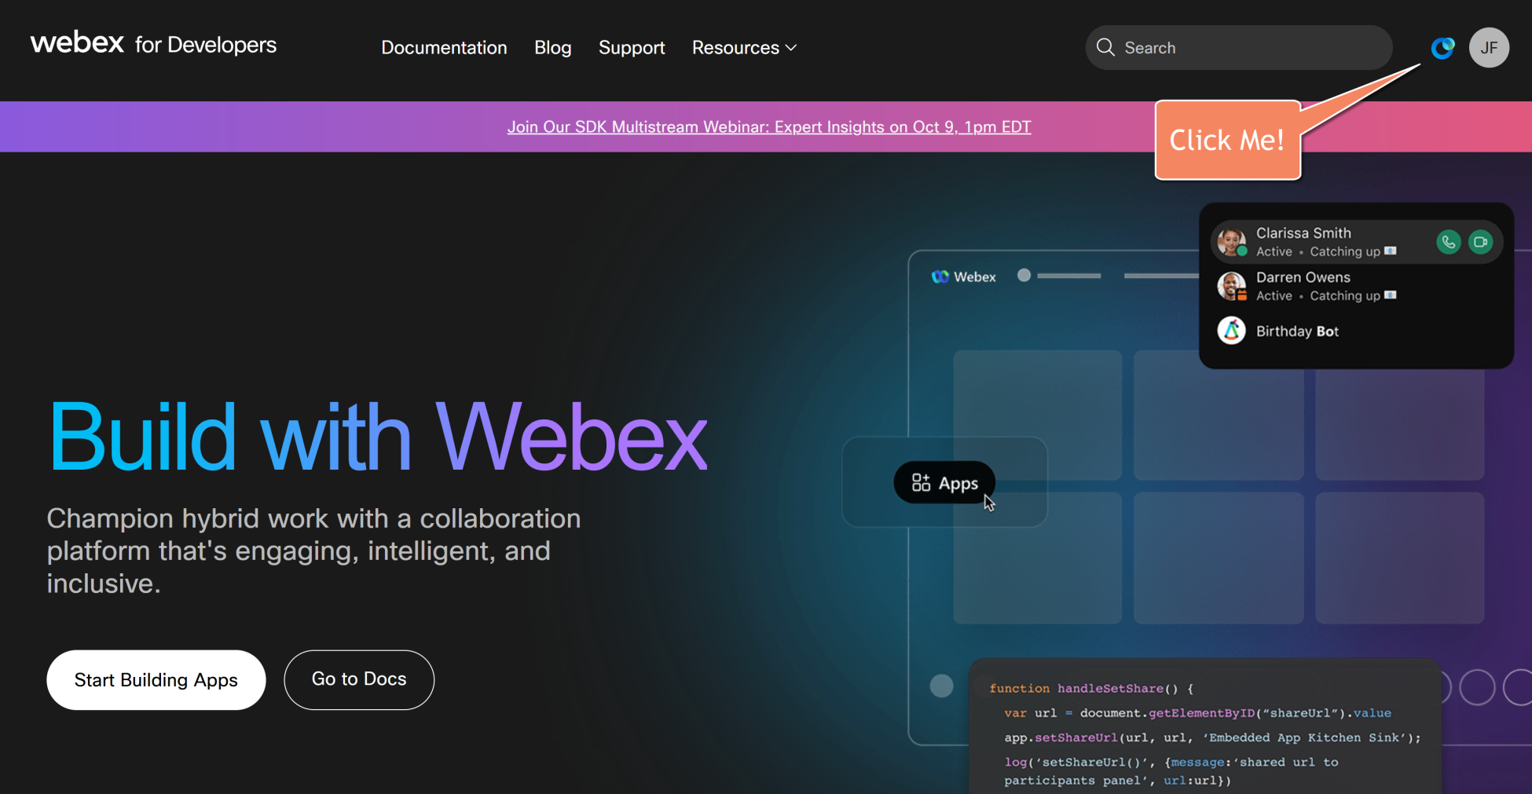
Task: Click the Search input field
Action: click(x=1239, y=48)
